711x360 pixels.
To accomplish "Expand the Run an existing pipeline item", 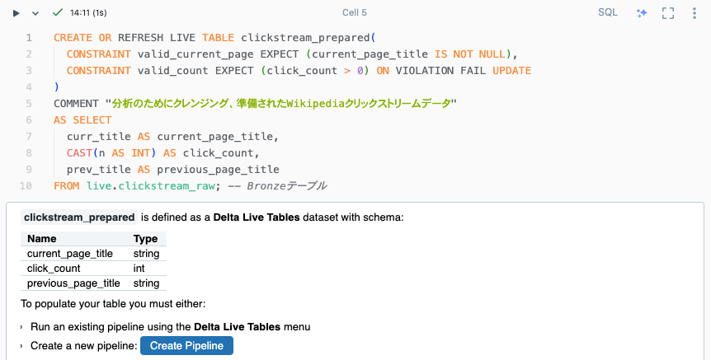I will tap(21, 327).
